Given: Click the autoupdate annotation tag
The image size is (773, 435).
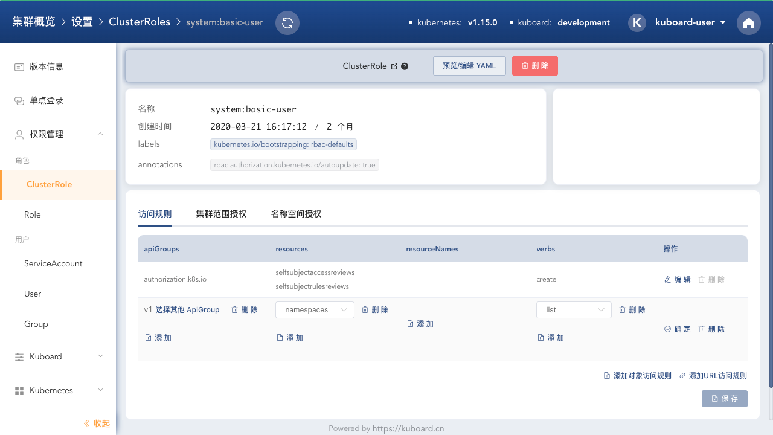Looking at the screenshot, I should [295, 165].
